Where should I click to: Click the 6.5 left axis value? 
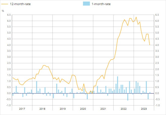click(x=9, y=15)
